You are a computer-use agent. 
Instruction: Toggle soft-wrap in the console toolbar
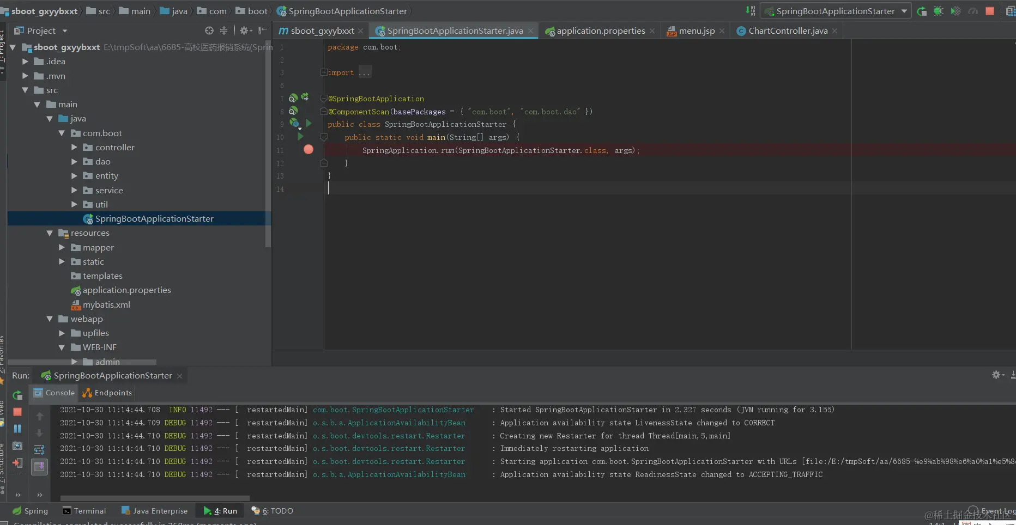pyautogui.click(x=39, y=449)
